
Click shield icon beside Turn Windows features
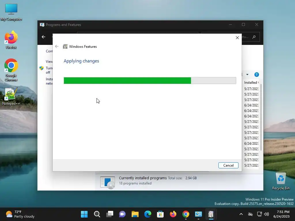[x=41, y=68]
